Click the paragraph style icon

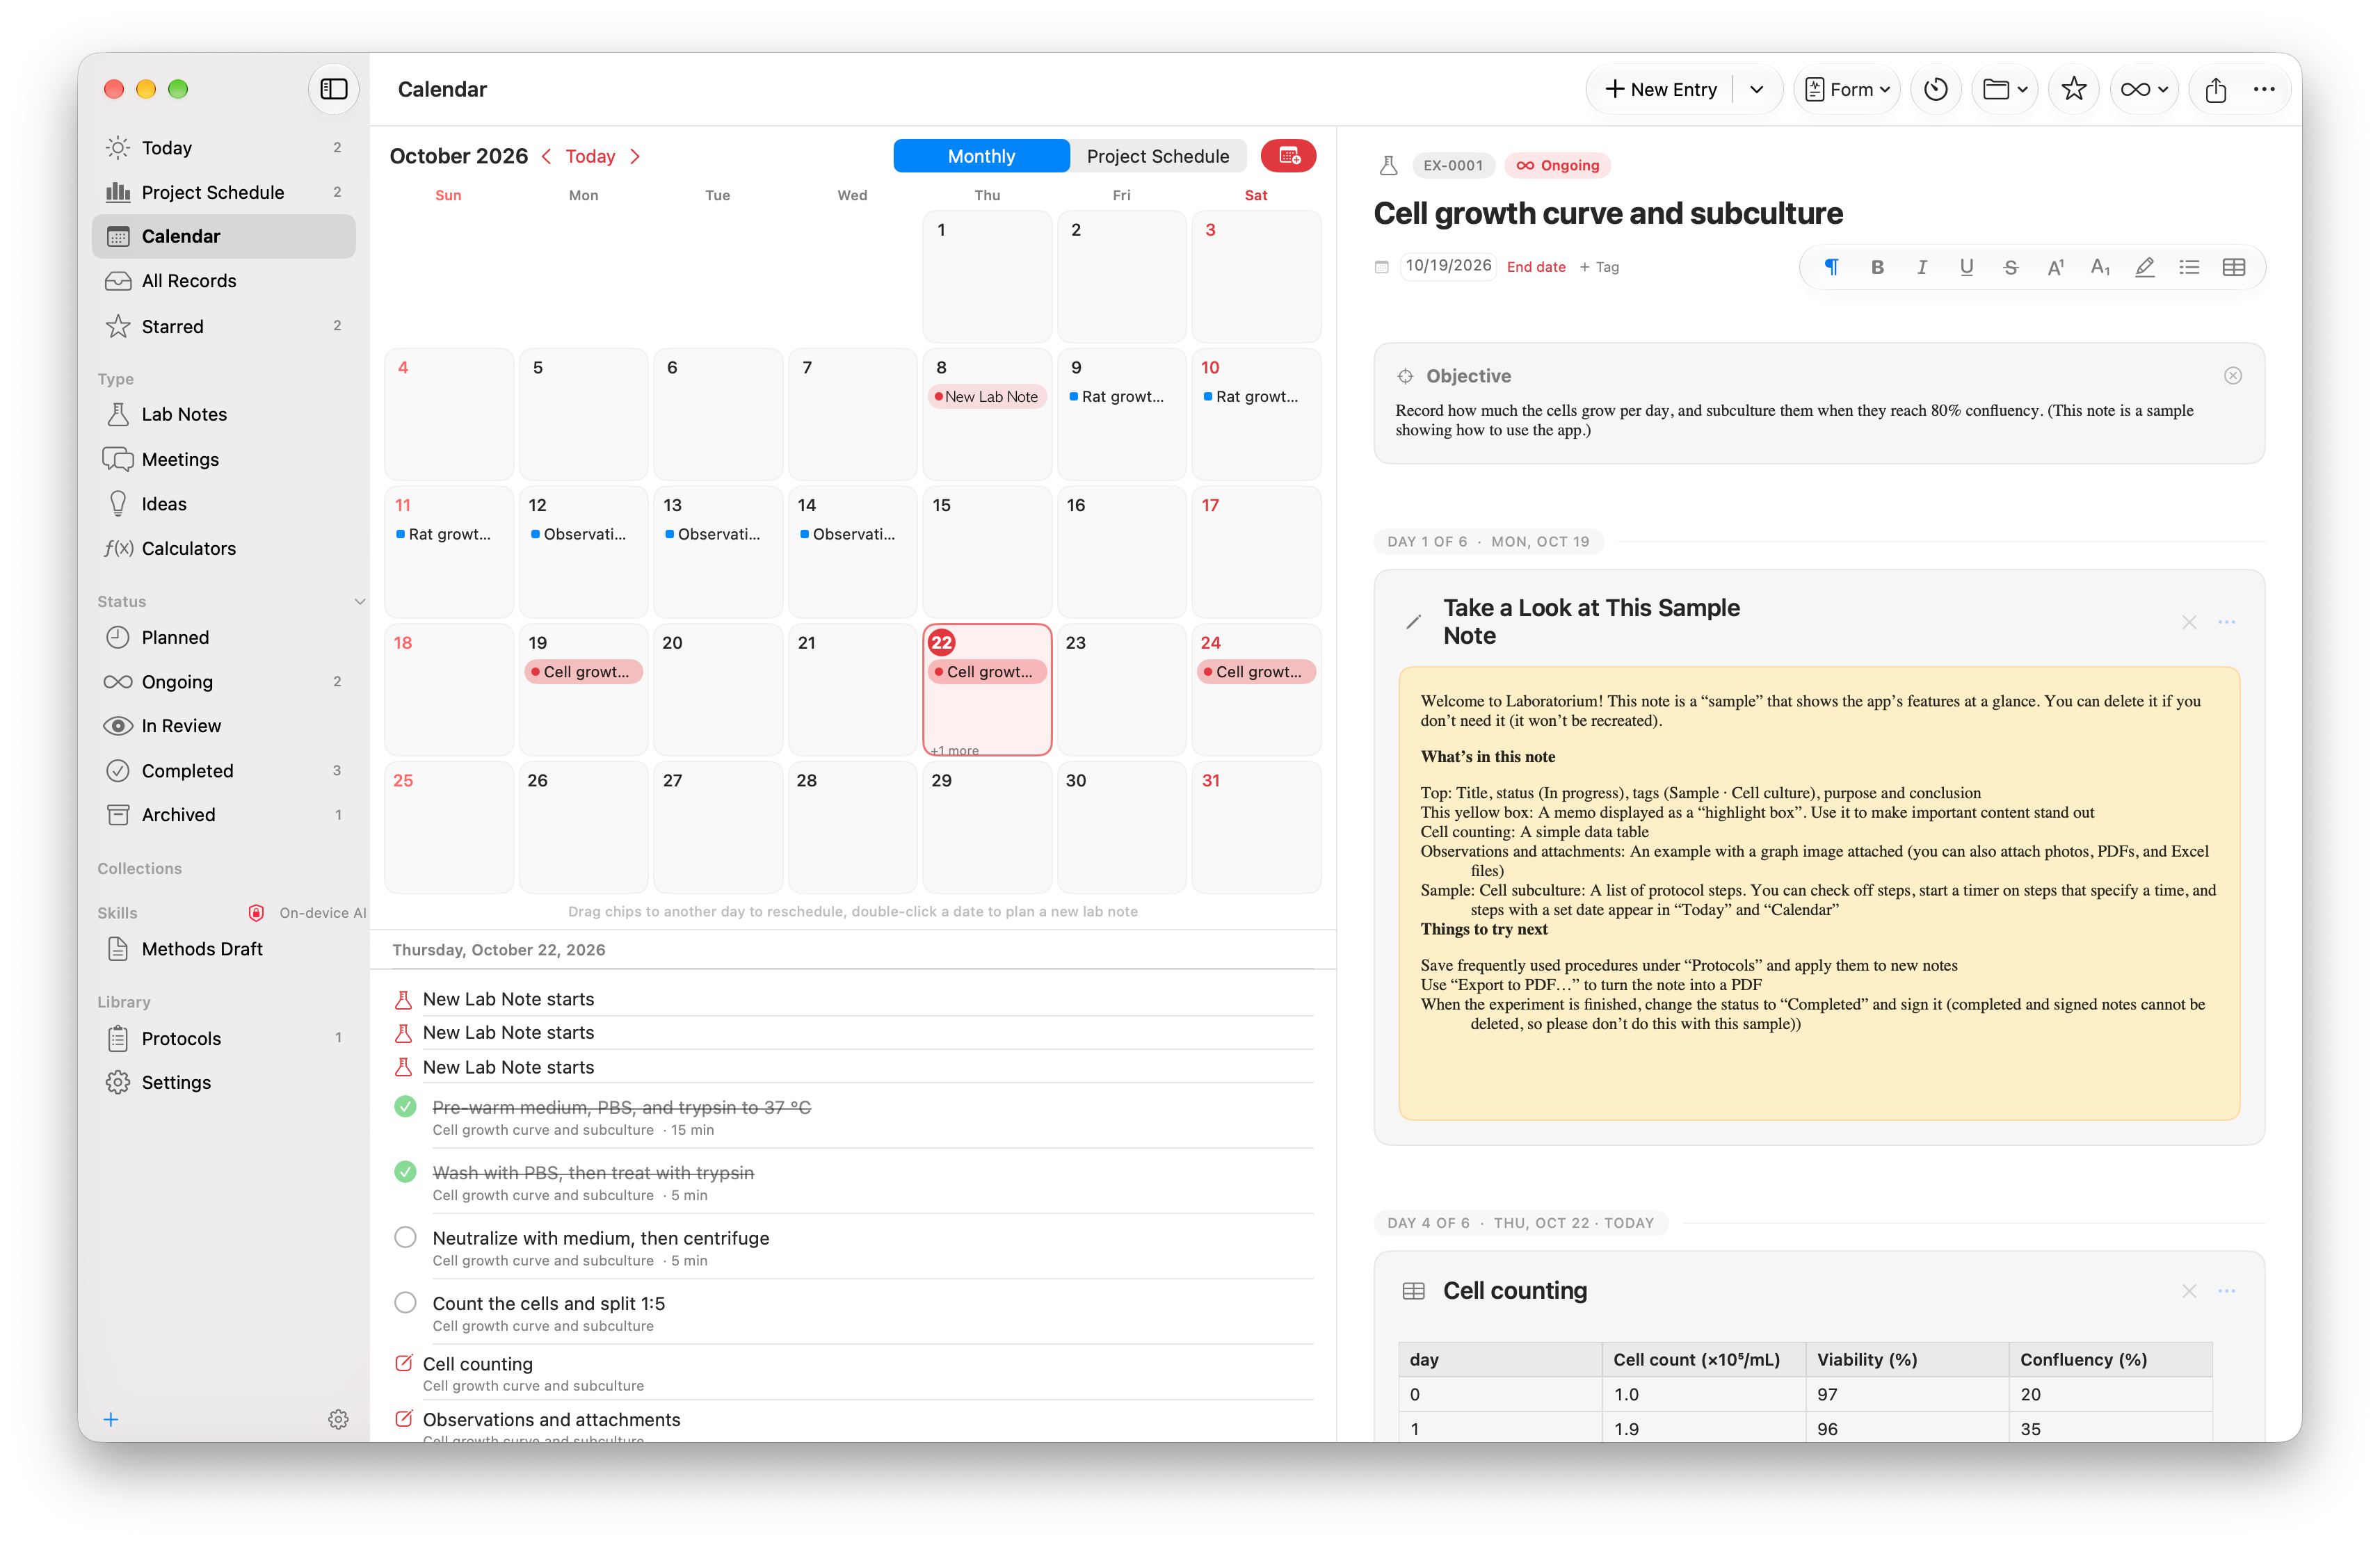point(1832,267)
